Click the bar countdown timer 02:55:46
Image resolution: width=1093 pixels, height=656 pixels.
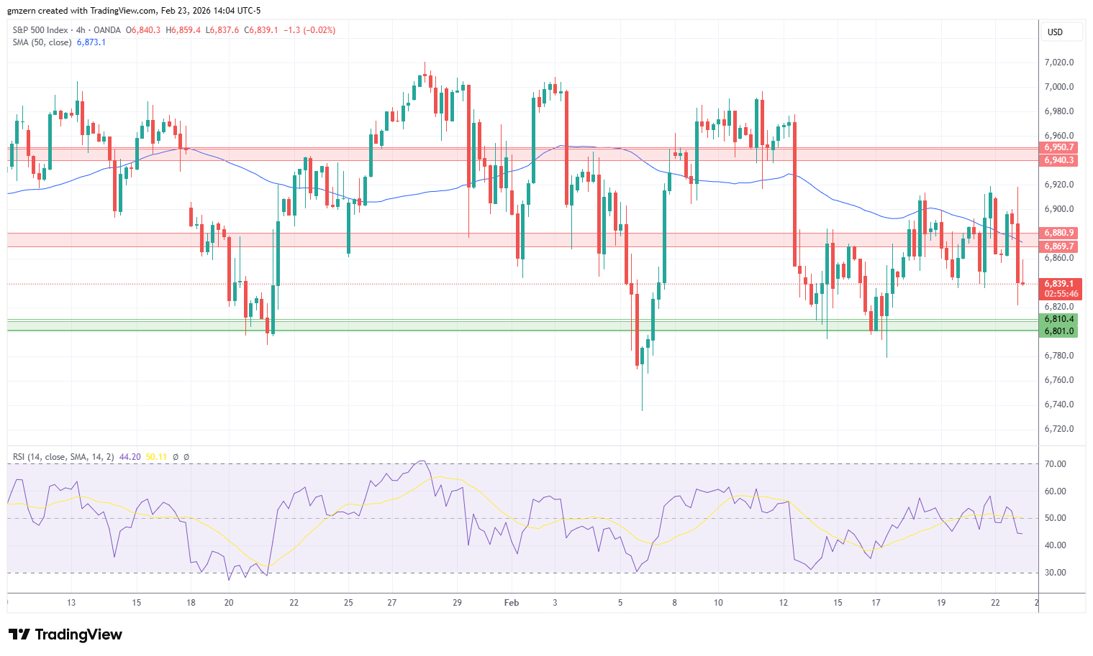(x=1061, y=294)
